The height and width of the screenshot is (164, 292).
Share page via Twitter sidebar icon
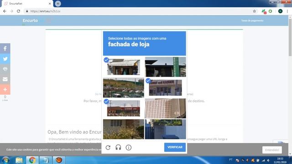pos(5,59)
